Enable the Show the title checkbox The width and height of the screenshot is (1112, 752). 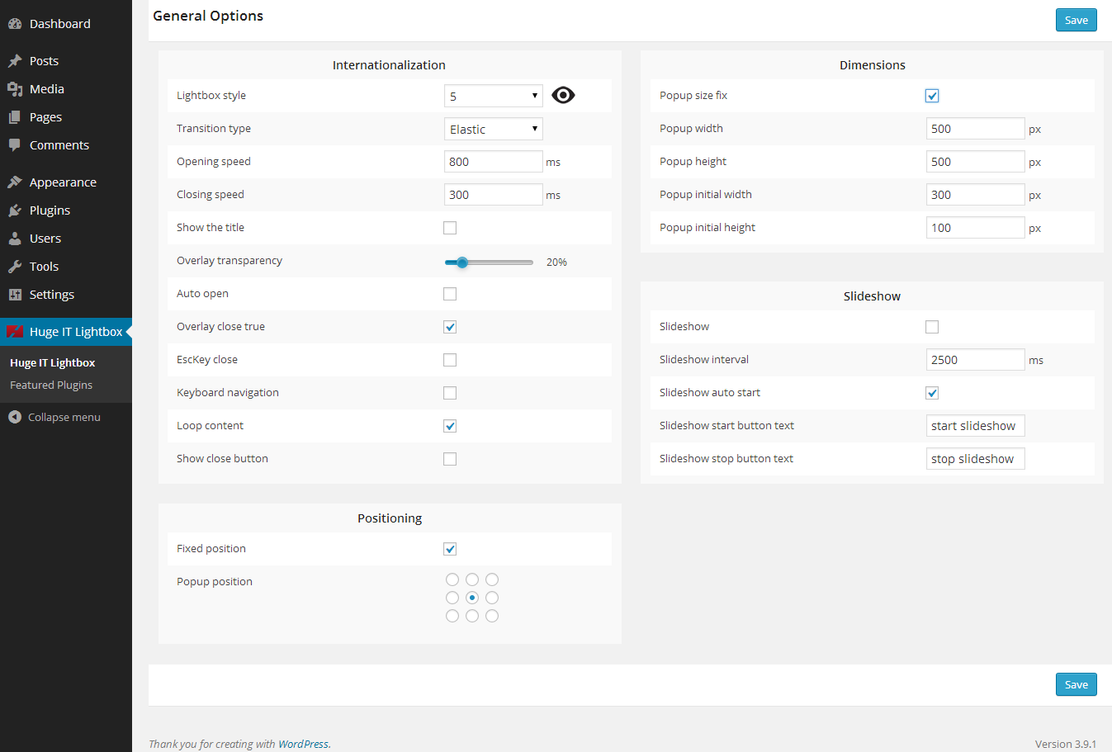click(450, 228)
